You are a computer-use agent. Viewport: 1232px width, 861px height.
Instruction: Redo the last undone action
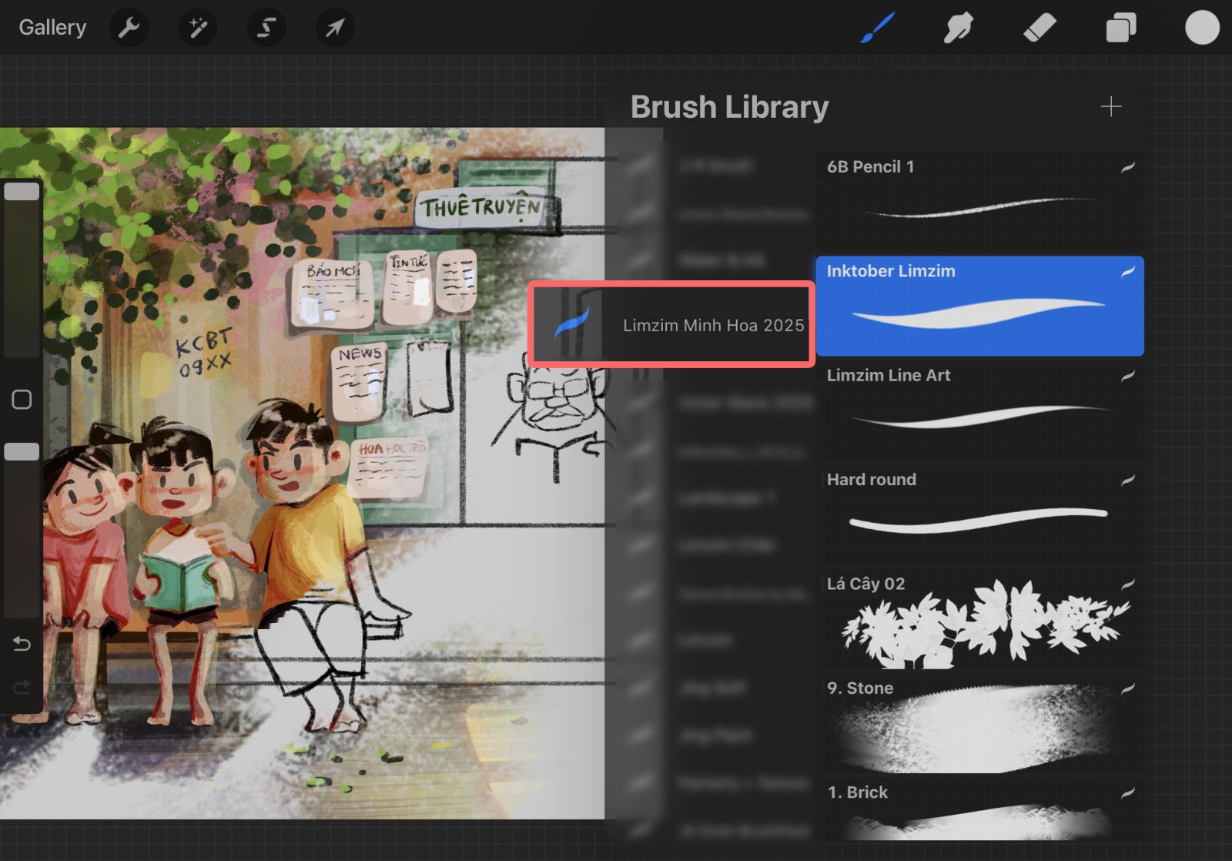[x=22, y=685]
